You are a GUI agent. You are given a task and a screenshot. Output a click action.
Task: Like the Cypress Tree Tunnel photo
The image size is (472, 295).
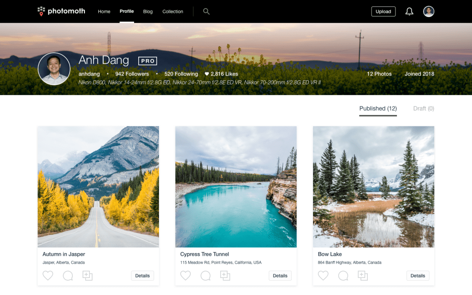[185, 276]
